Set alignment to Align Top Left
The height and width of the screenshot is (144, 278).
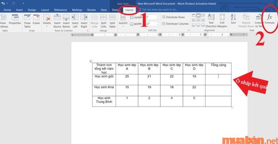[x=194, y=15]
